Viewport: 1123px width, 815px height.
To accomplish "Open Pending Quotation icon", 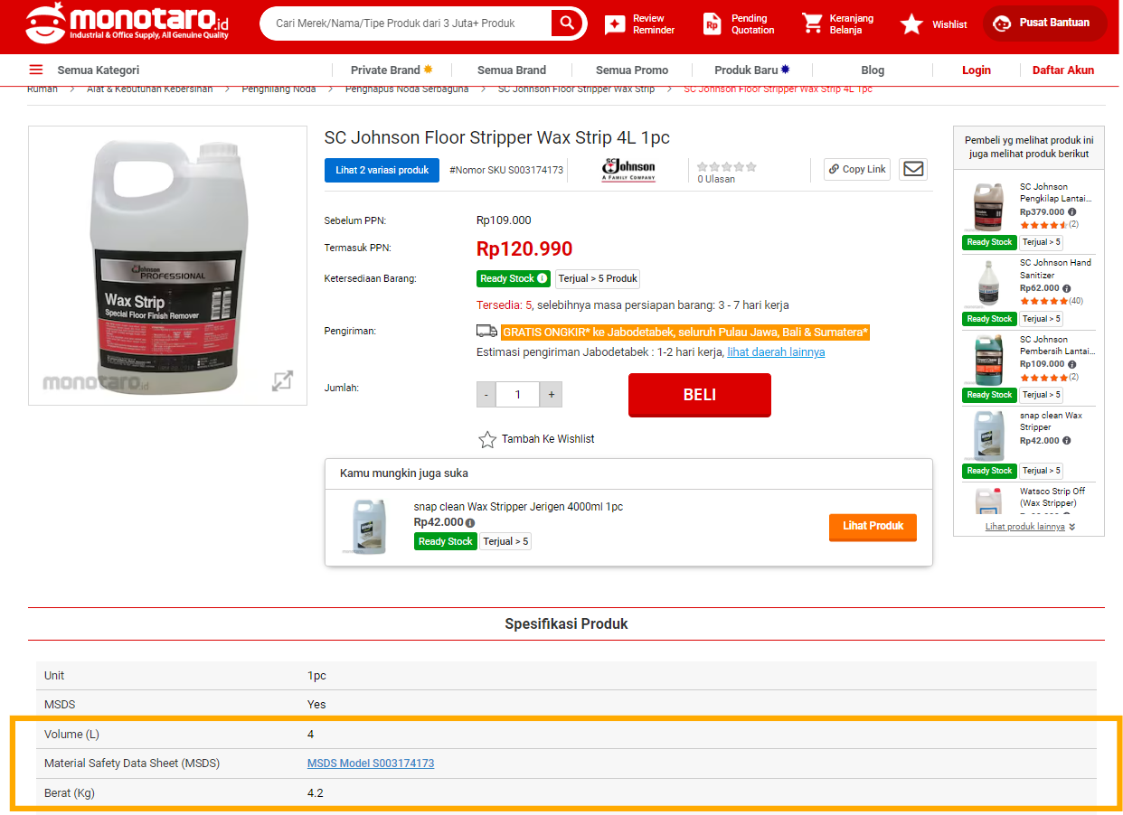I will point(712,23).
